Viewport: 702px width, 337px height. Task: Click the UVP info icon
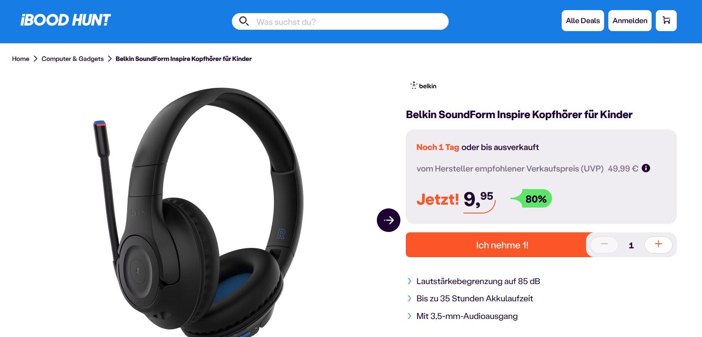pyautogui.click(x=646, y=168)
